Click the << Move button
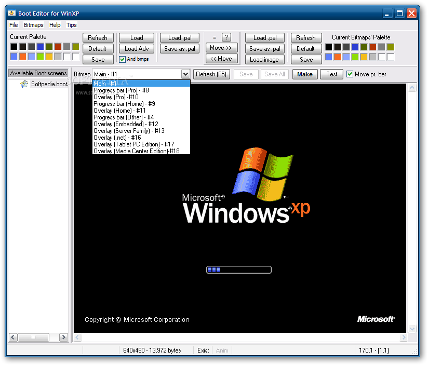The width and height of the screenshot is (428, 365). 221,59
